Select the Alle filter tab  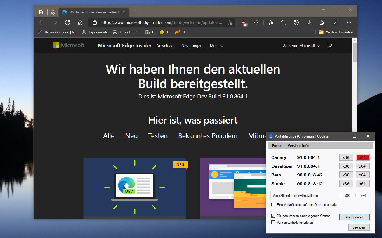pyautogui.click(x=109, y=136)
